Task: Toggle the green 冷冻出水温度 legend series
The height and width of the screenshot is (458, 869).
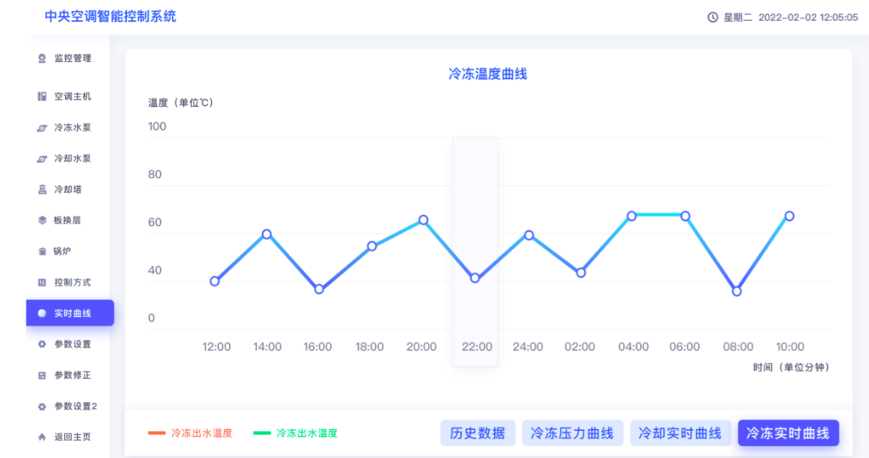Action: point(295,433)
